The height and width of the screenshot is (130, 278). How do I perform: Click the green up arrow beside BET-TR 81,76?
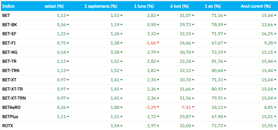point(225,61)
